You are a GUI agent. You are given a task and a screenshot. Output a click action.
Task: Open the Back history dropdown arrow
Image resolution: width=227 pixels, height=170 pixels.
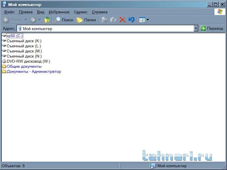(x=26, y=20)
